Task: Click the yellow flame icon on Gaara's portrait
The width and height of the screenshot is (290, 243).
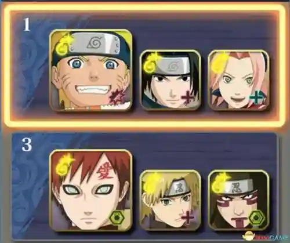Action: tap(63, 164)
